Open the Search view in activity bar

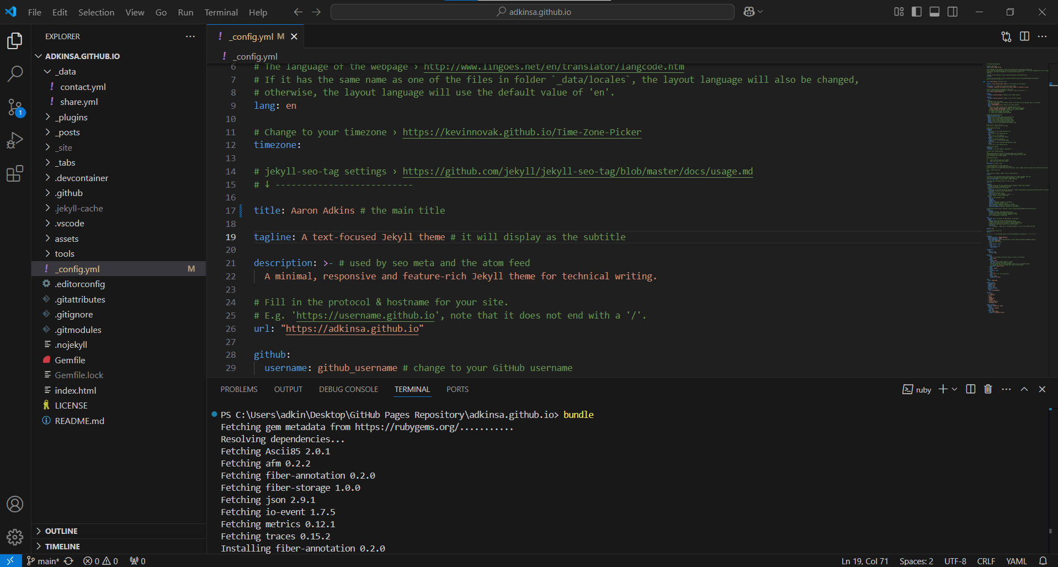pos(15,73)
